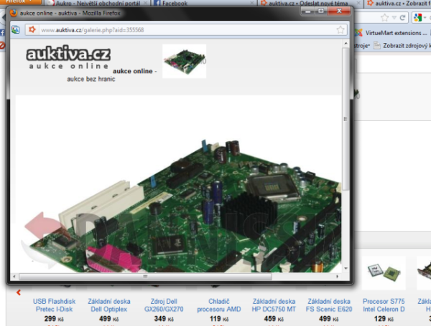The image size is (431, 326).
Task: Open the 'Chladič procesoru AMD' listing
Action: click(x=224, y=305)
